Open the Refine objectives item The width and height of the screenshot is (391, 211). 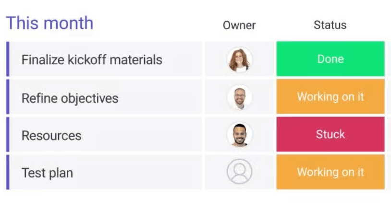(70, 98)
